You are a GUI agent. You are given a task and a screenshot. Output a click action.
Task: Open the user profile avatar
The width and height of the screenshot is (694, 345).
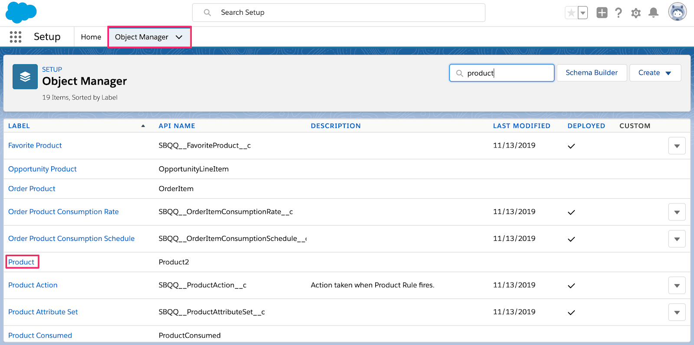pyautogui.click(x=678, y=12)
